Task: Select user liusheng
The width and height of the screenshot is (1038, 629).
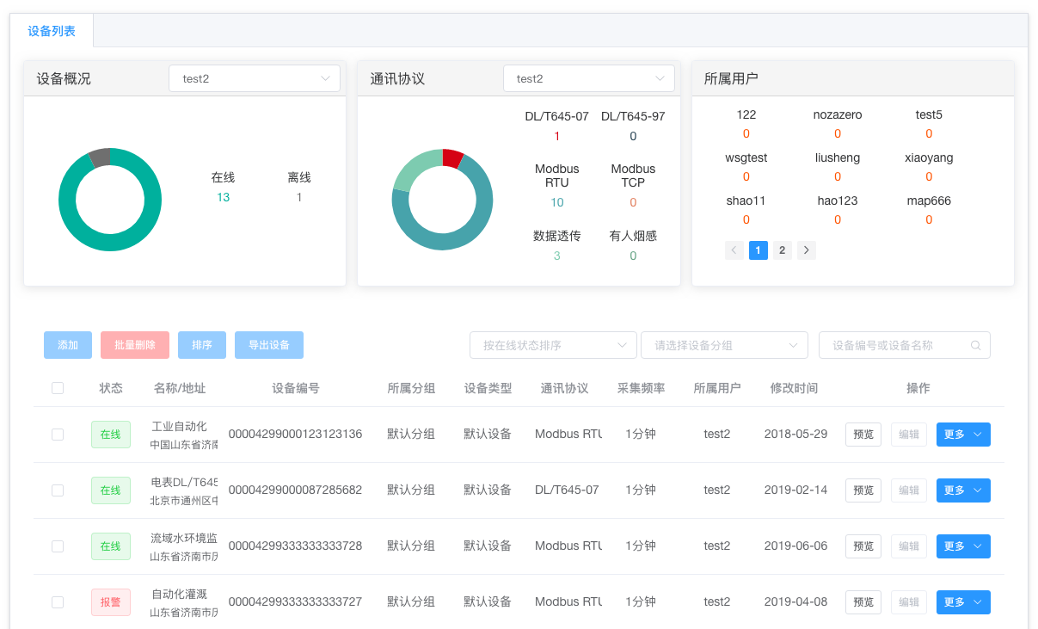Action: pyautogui.click(x=838, y=157)
